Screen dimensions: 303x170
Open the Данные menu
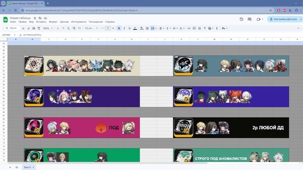coord(64,22)
